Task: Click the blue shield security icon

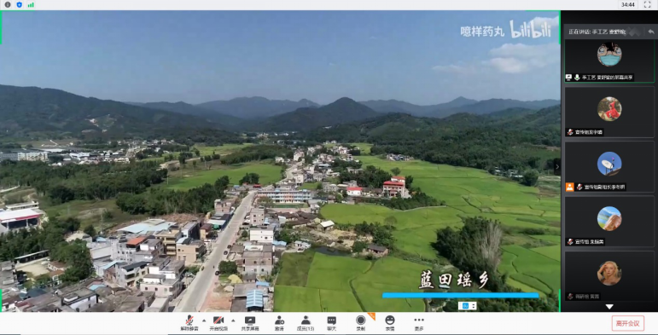Action: 19,4
